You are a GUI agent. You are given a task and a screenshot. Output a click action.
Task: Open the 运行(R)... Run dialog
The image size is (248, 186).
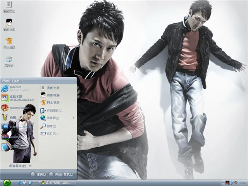point(52,133)
